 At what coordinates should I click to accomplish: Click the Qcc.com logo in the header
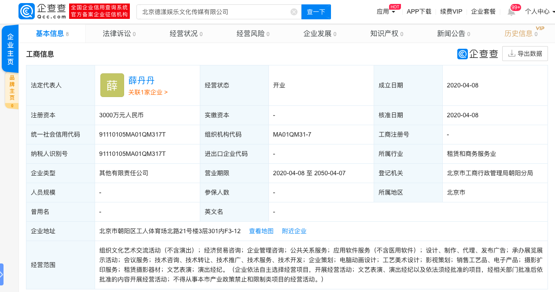click(42, 11)
